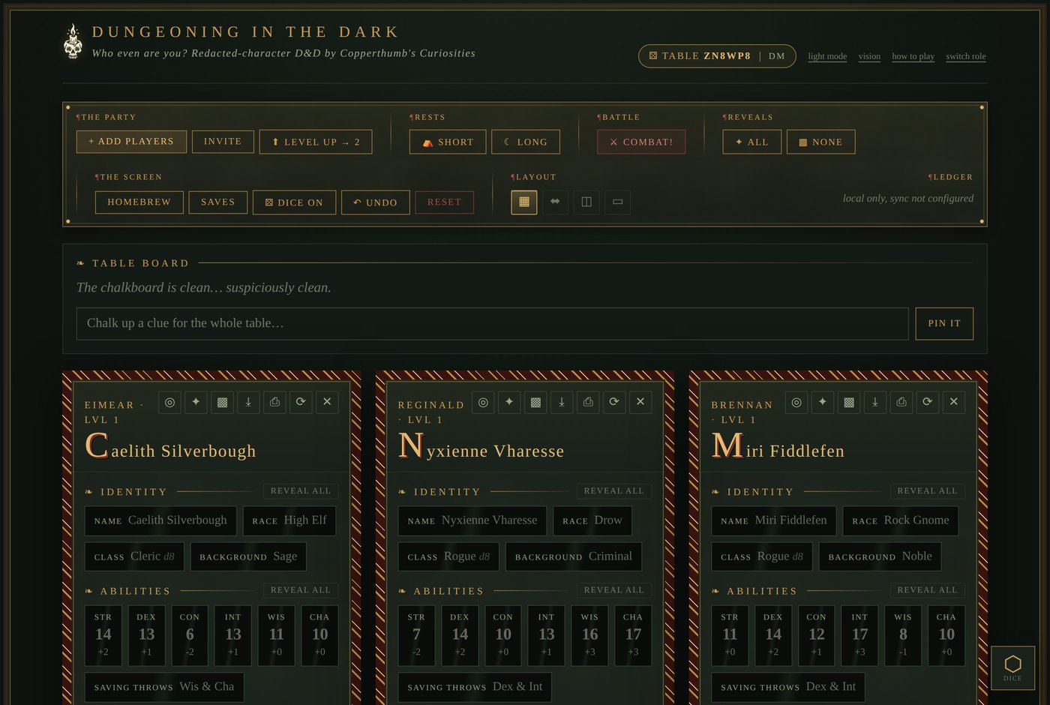The width and height of the screenshot is (1050, 705).
Task: Toggle the Dice On button
Action: click(x=294, y=202)
